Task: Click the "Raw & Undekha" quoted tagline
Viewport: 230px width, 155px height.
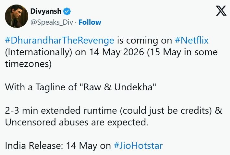Action: point(118,87)
